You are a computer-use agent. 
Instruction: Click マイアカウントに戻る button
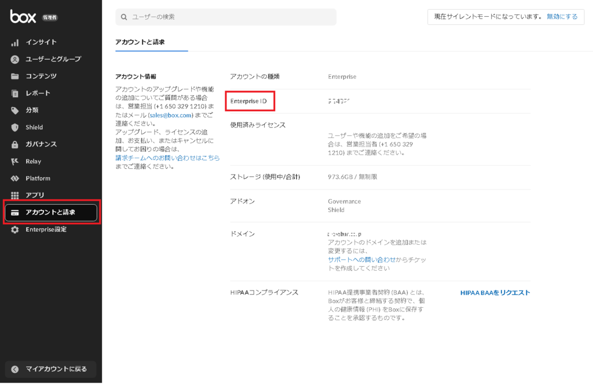tap(51, 369)
